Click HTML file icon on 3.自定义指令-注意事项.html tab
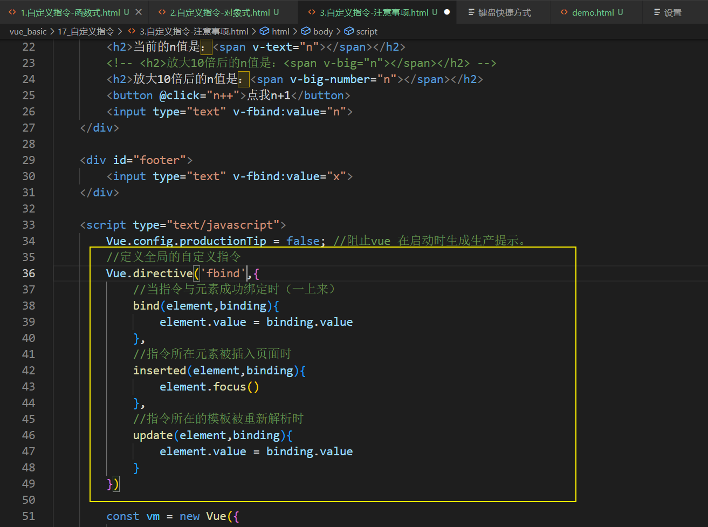The width and height of the screenshot is (708, 527). [x=312, y=12]
